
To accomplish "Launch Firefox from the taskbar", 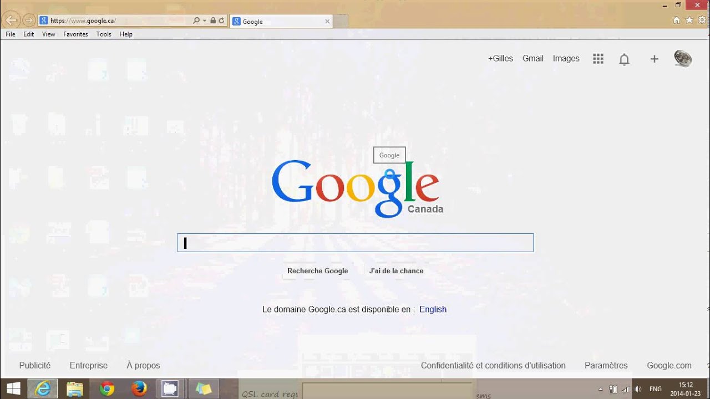I will point(139,389).
